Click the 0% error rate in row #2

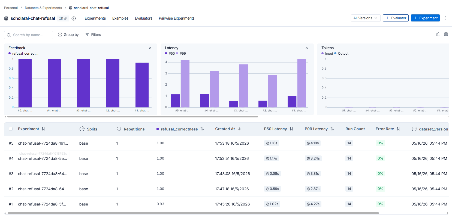(380, 189)
